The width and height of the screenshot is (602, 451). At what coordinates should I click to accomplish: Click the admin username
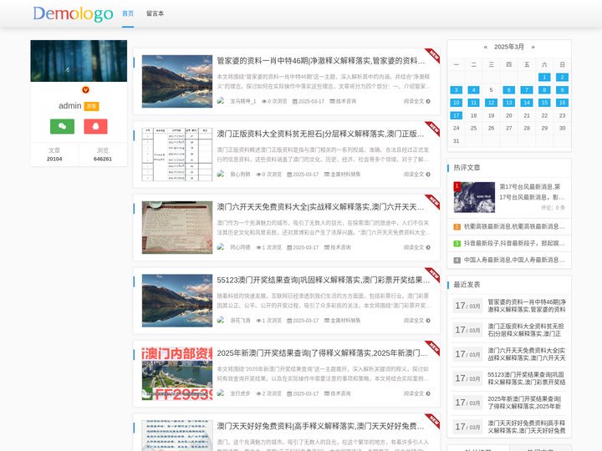[x=70, y=106]
